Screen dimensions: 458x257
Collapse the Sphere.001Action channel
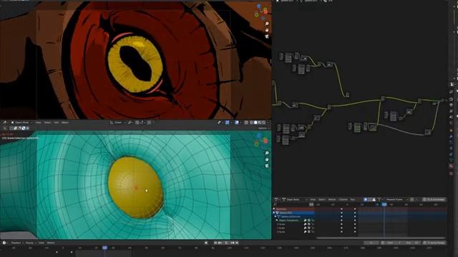pos(276,216)
